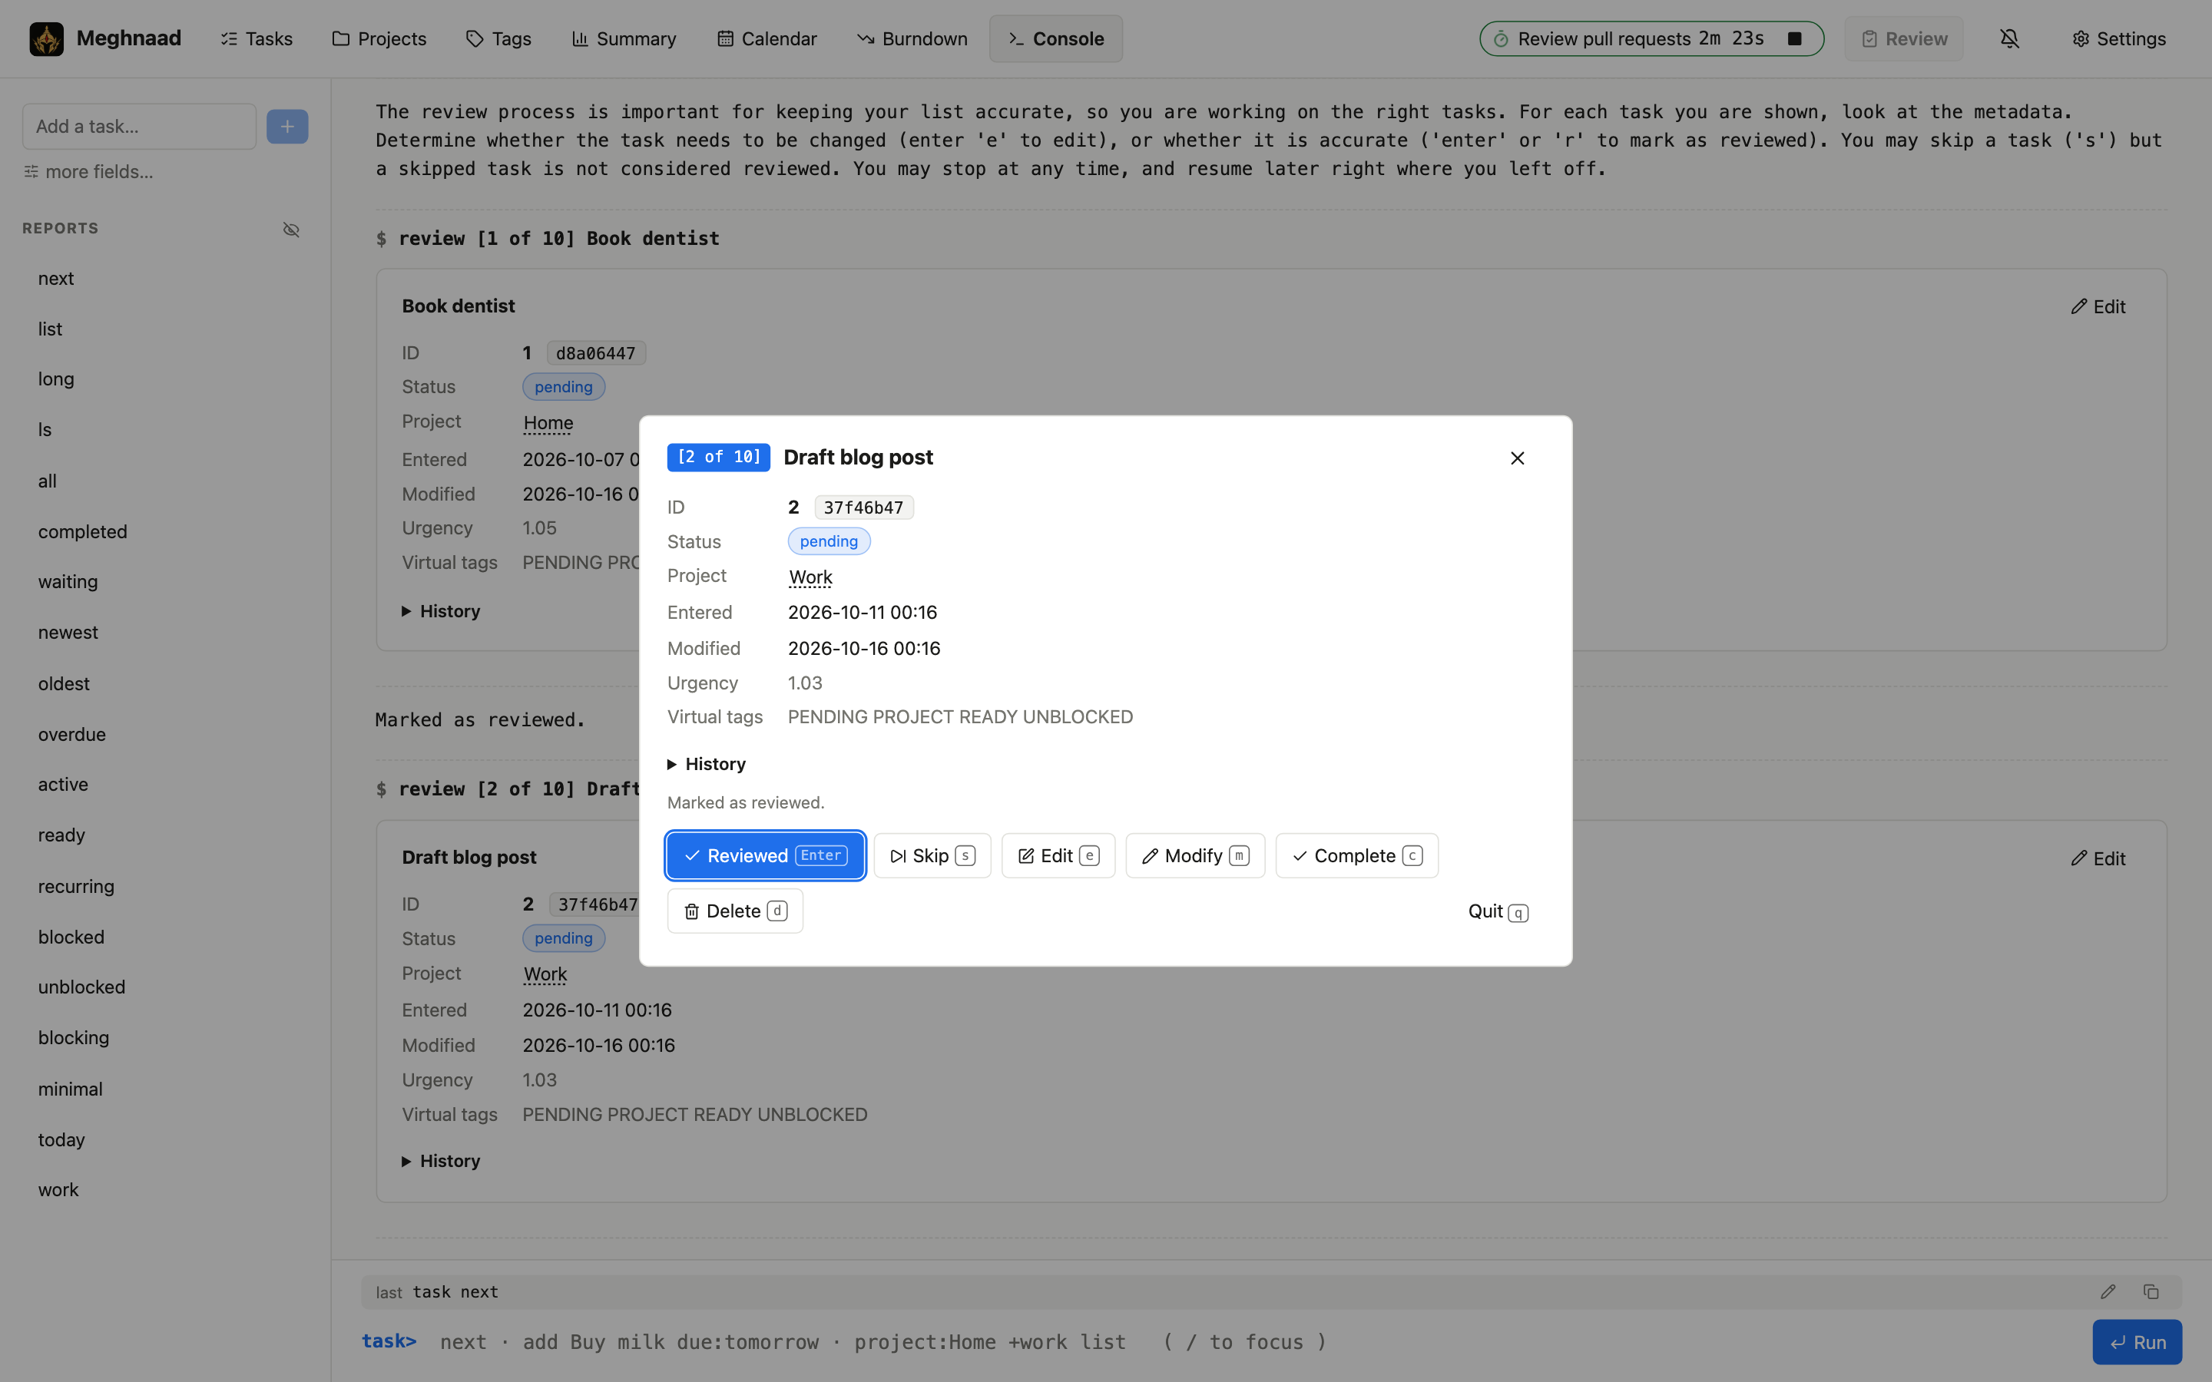Select the overdue report
Image resolution: width=2212 pixels, height=1382 pixels.
(x=72, y=734)
